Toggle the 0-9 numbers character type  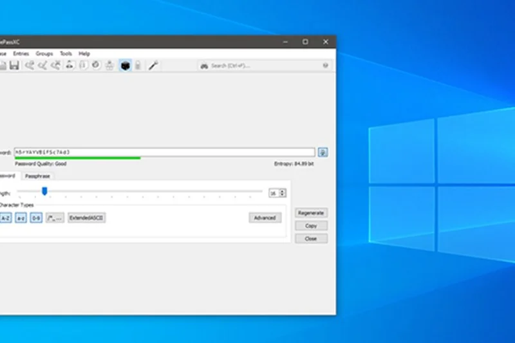(36, 218)
